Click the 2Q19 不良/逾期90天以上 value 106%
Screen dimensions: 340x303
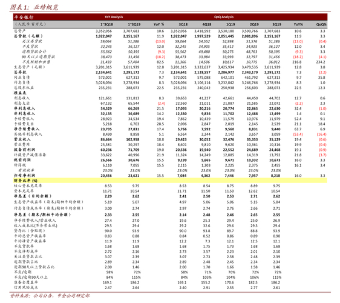coord(254,278)
